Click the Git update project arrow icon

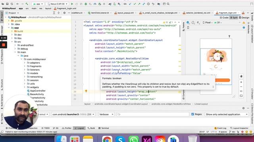pyautogui.click(x=130, y=4)
